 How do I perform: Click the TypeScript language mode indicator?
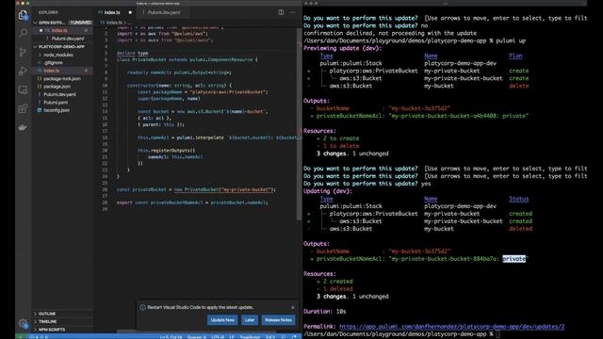250,337
